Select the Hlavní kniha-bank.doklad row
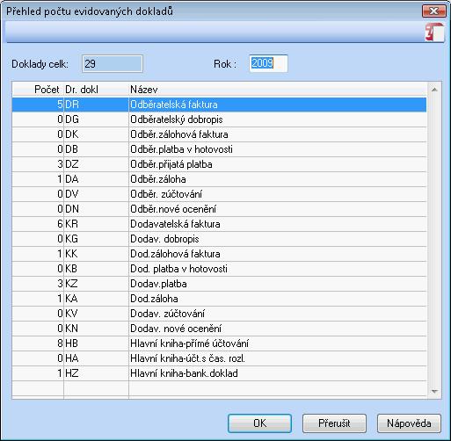The height and width of the screenshot is (441, 451). point(219,373)
